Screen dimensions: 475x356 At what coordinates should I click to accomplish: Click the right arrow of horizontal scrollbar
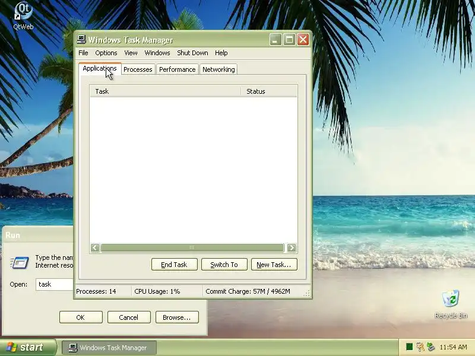[x=292, y=248]
